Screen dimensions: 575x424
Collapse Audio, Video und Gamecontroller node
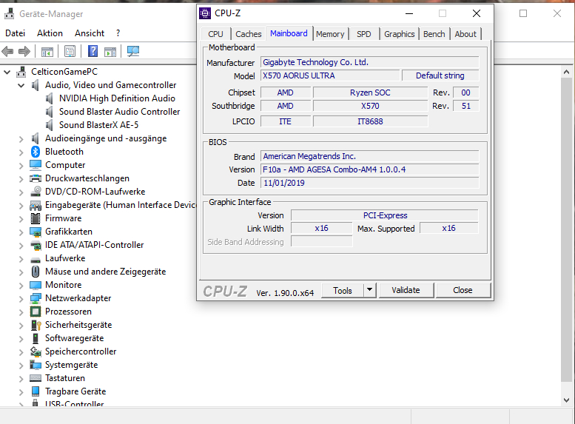(x=21, y=85)
